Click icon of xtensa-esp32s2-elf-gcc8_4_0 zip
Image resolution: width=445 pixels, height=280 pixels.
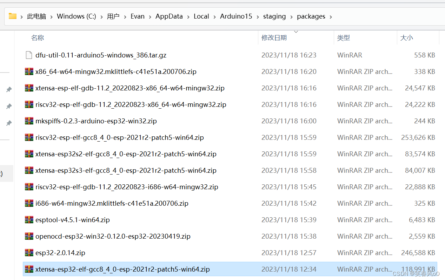tap(29, 154)
